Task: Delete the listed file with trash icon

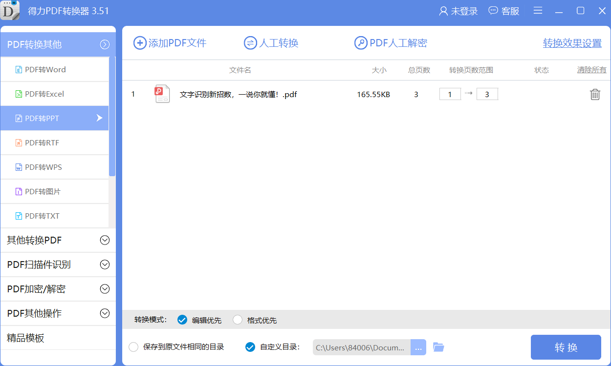Action: click(x=595, y=94)
